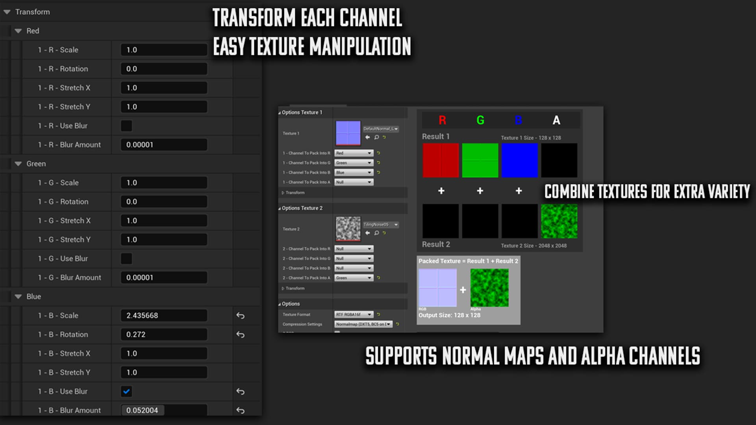Viewport: 756px width, 425px height.
Task: Collapse the Red section in the Transform panel
Action: 18,31
